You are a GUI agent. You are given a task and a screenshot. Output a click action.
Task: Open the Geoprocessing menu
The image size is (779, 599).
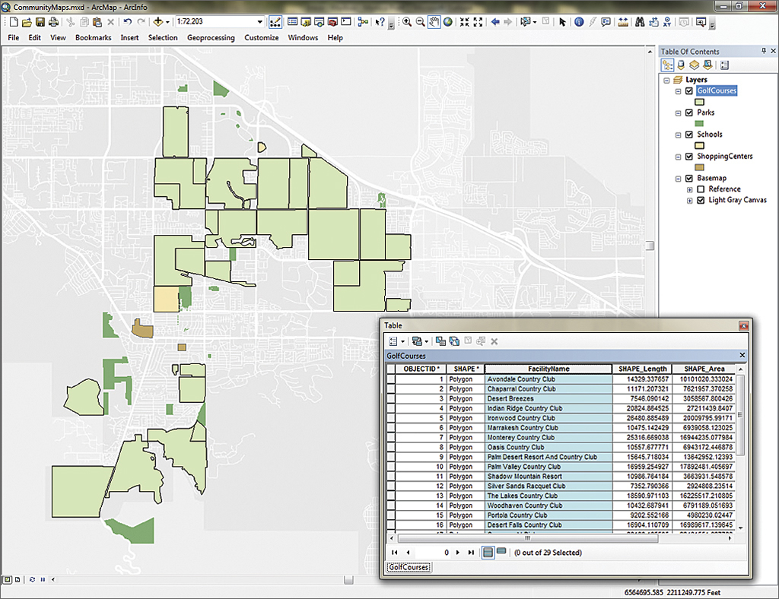pos(211,37)
